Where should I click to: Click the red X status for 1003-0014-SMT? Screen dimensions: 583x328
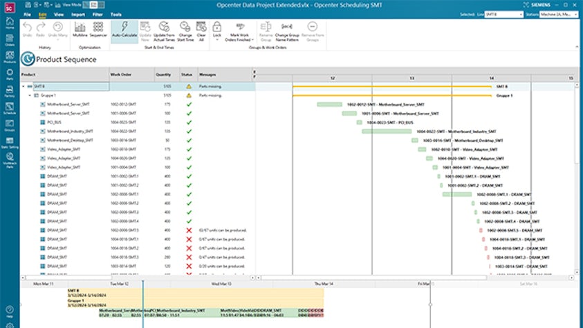pos(189,266)
